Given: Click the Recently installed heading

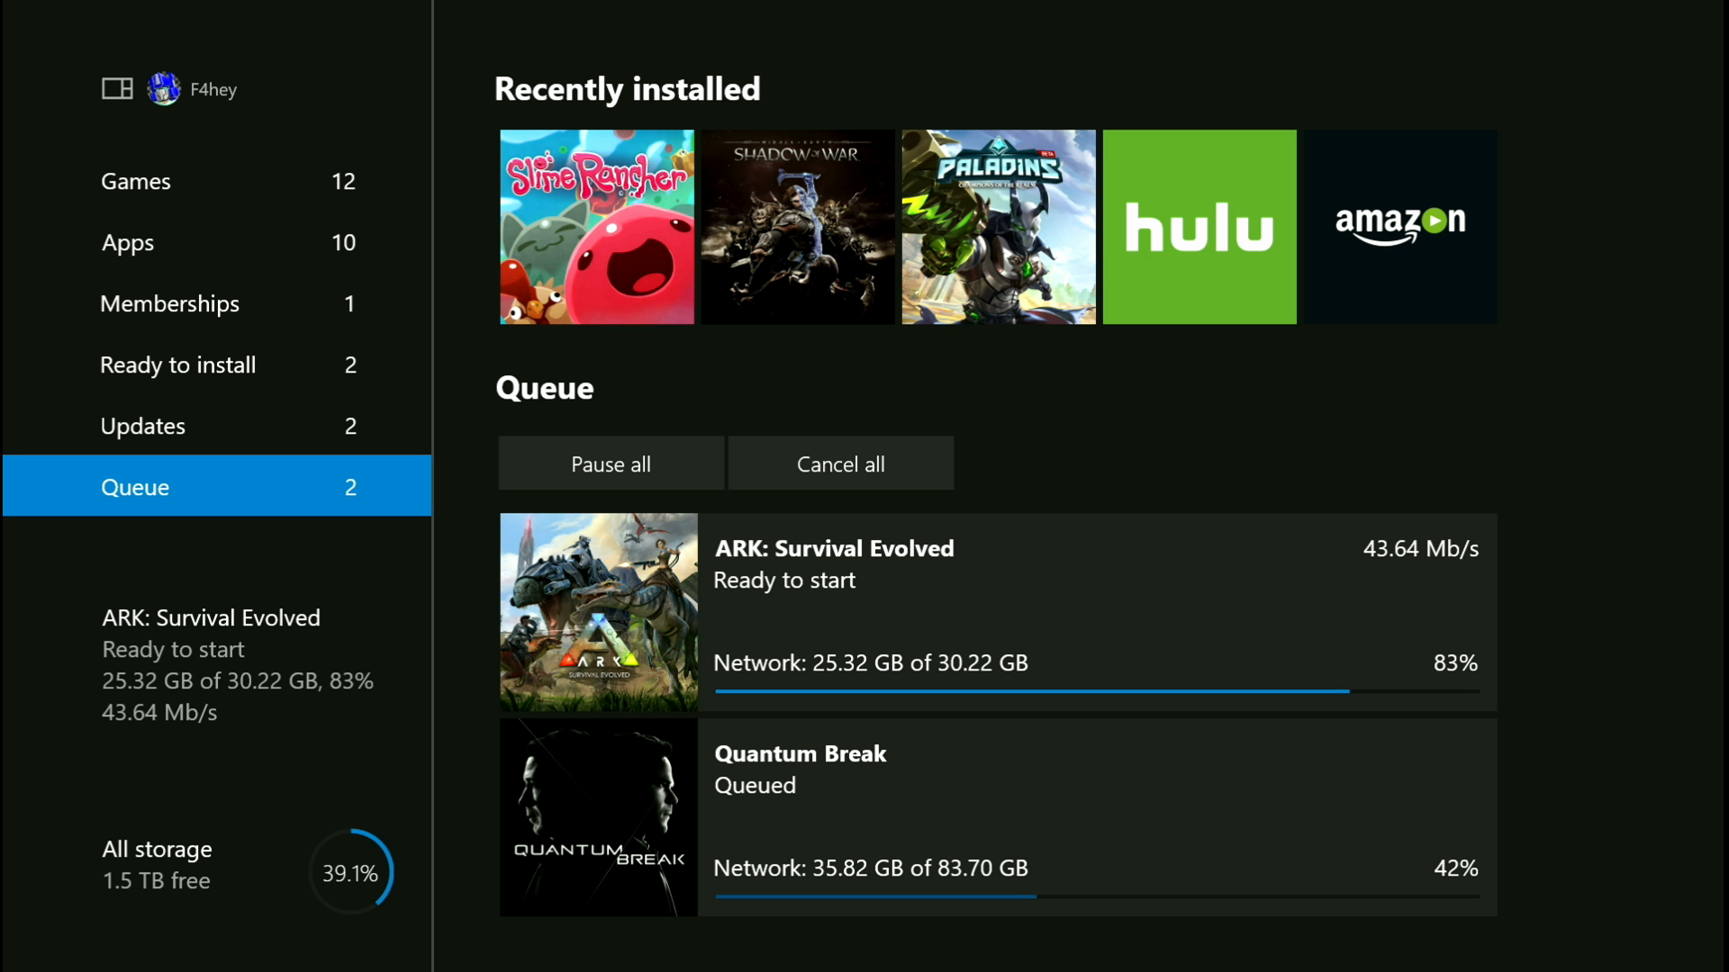Looking at the screenshot, I should [x=628, y=88].
